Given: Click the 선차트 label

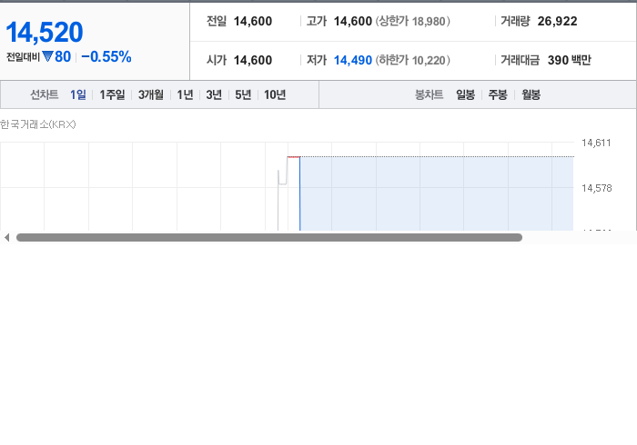Looking at the screenshot, I should (45, 94).
